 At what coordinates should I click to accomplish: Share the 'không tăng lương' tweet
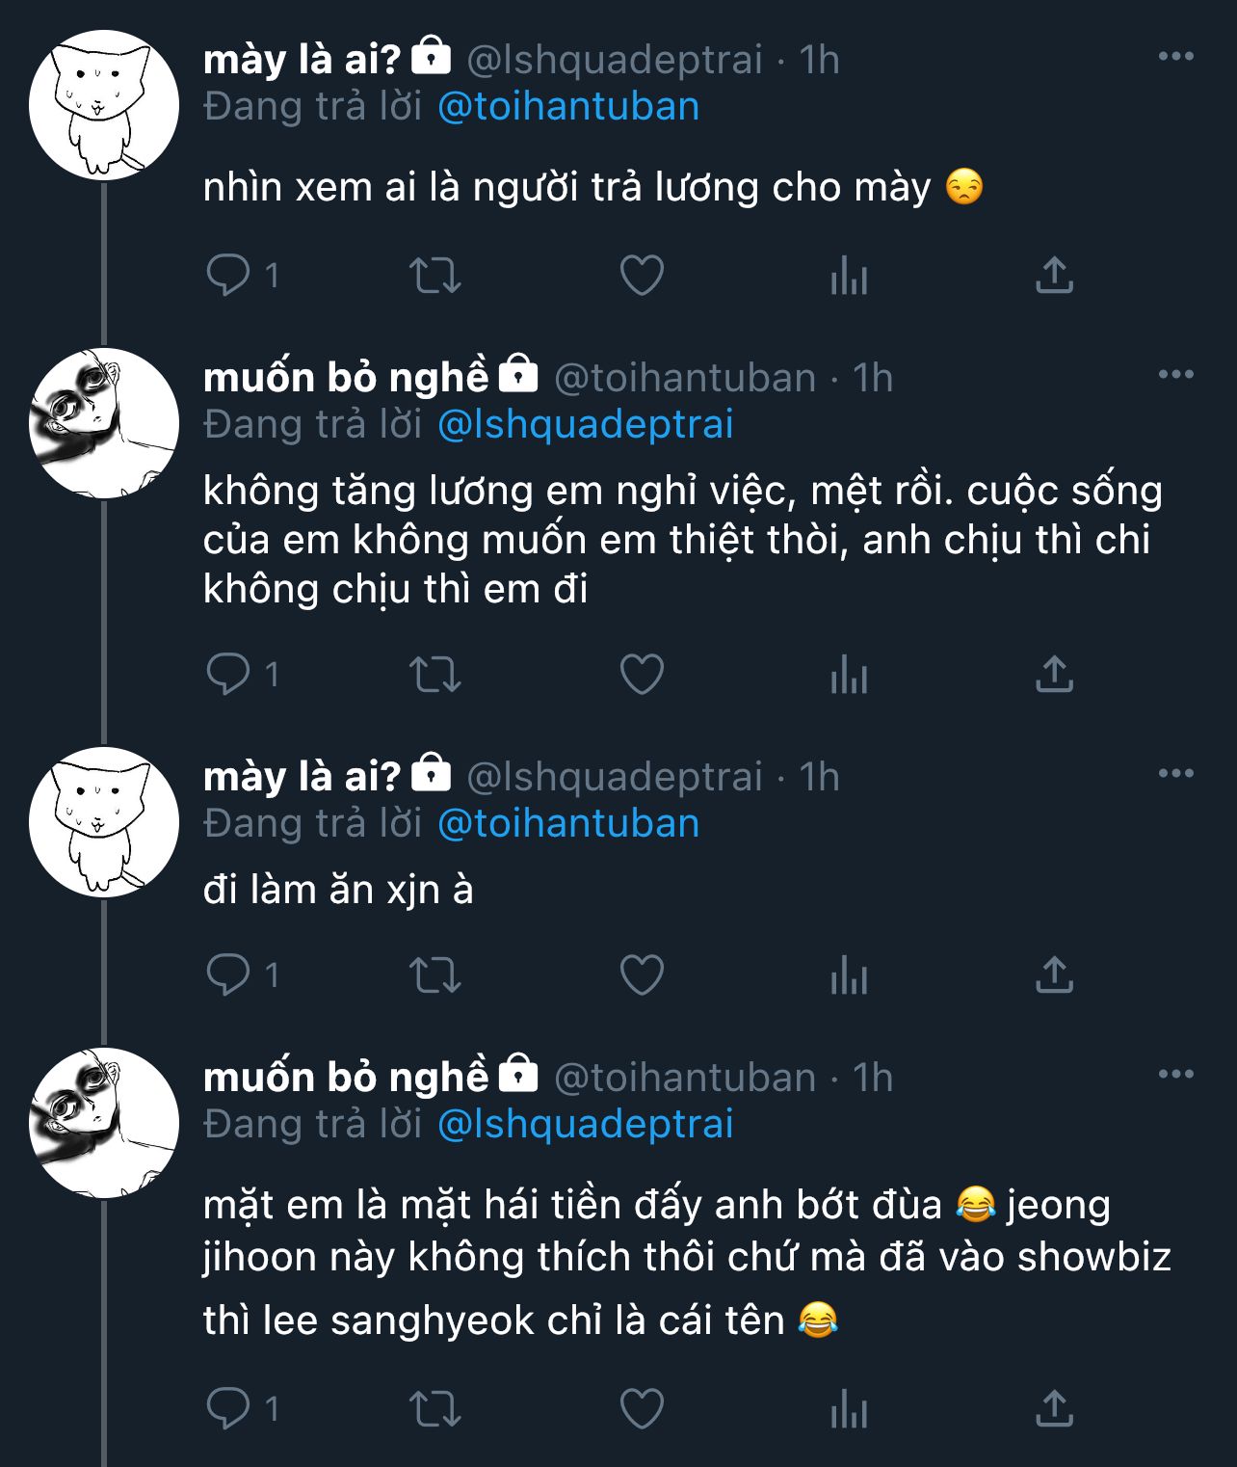click(x=1054, y=674)
